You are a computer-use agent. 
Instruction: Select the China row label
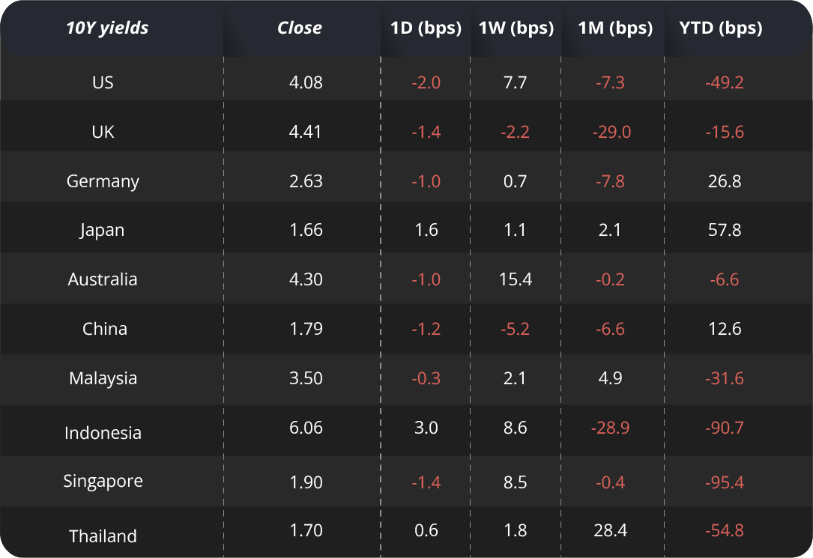pos(104,329)
